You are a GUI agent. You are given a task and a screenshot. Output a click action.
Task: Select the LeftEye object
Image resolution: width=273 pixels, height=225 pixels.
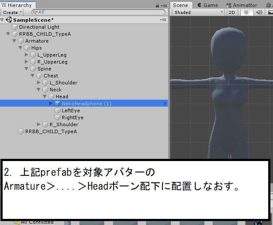(x=71, y=111)
